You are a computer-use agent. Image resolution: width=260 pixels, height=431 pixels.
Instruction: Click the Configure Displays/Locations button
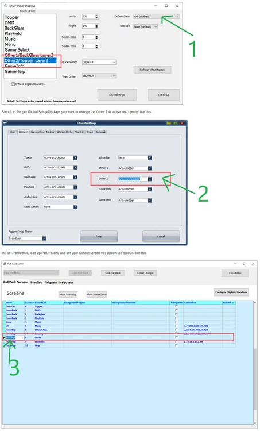[231, 292]
